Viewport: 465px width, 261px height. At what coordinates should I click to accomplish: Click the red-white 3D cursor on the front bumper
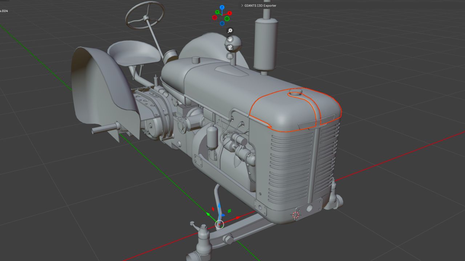pyautogui.click(x=296, y=215)
